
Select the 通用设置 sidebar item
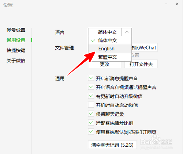pos(16,40)
